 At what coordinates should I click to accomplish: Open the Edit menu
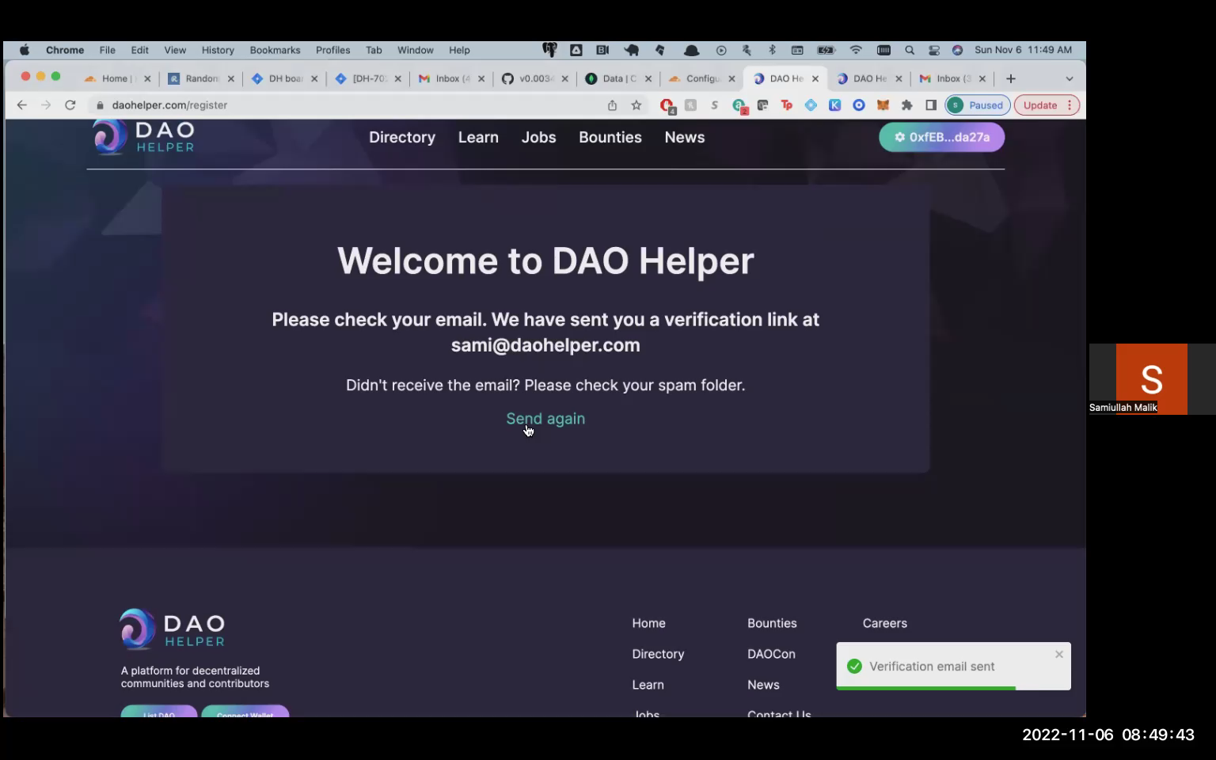(x=140, y=50)
